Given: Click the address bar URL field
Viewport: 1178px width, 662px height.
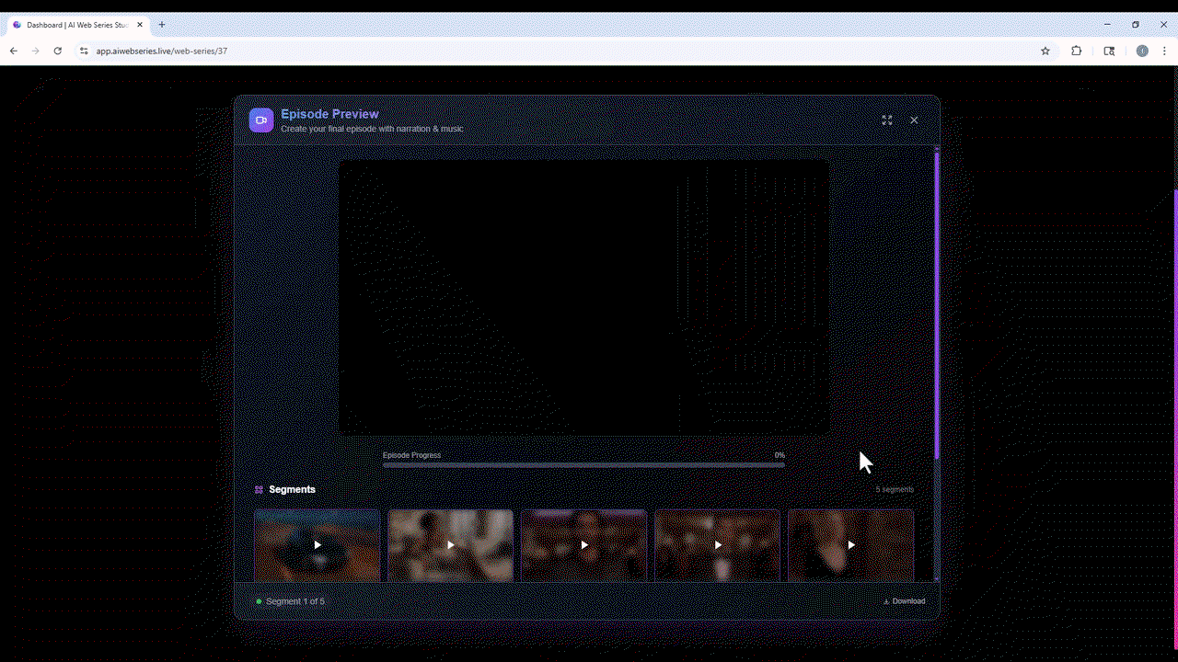Looking at the screenshot, I should (552, 51).
